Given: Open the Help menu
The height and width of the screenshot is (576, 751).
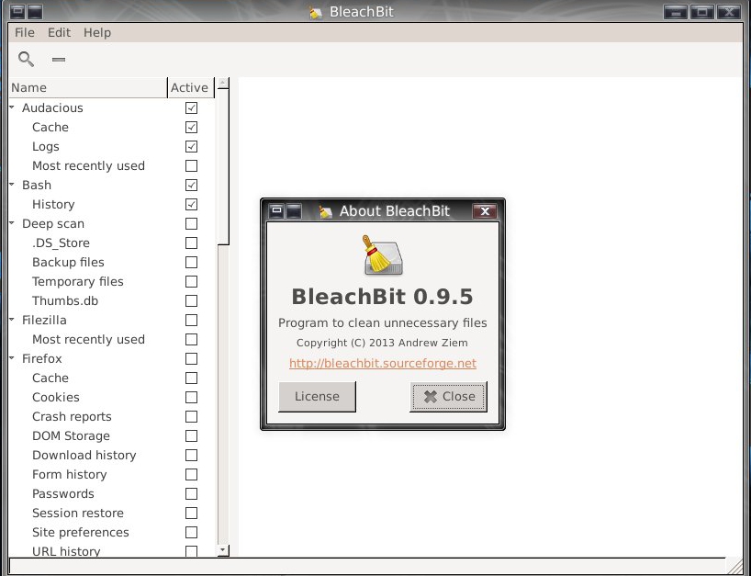Looking at the screenshot, I should tap(96, 32).
